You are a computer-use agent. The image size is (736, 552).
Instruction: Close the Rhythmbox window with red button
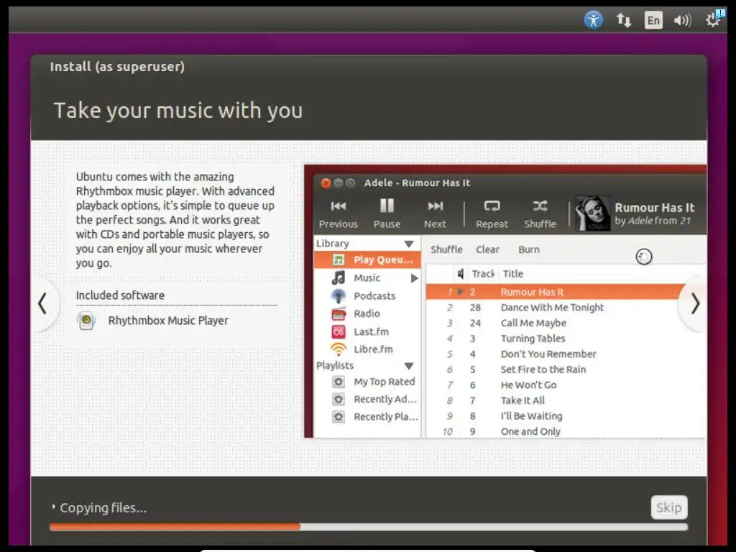pos(326,183)
